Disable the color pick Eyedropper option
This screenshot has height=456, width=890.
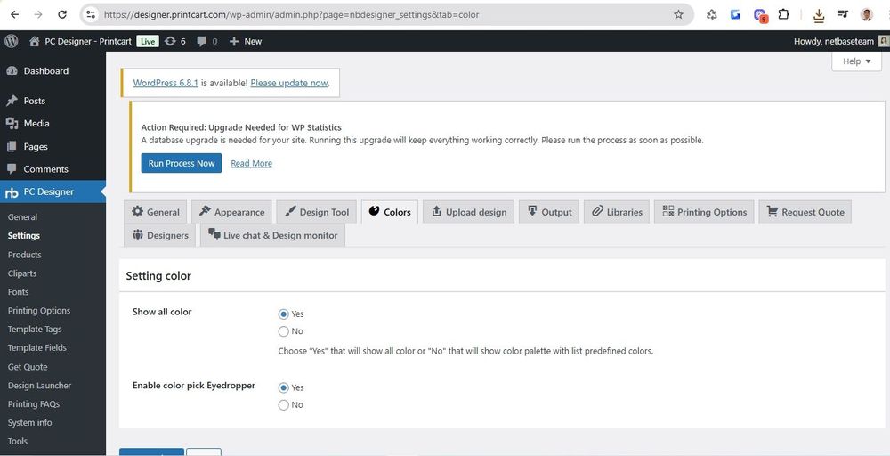click(x=284, y=405)
